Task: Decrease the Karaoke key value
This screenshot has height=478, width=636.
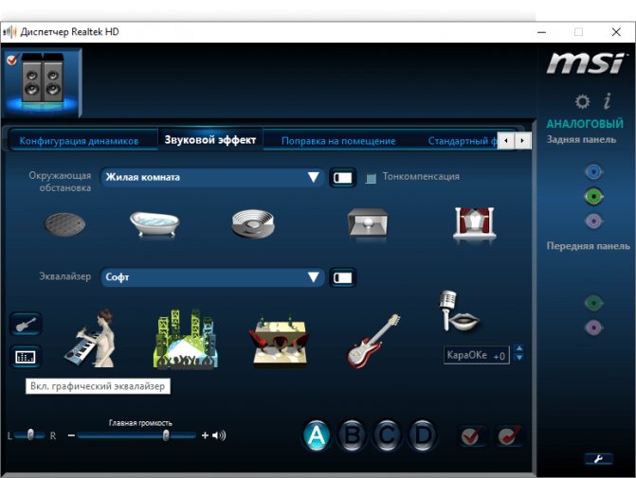Action: point(518,357)
